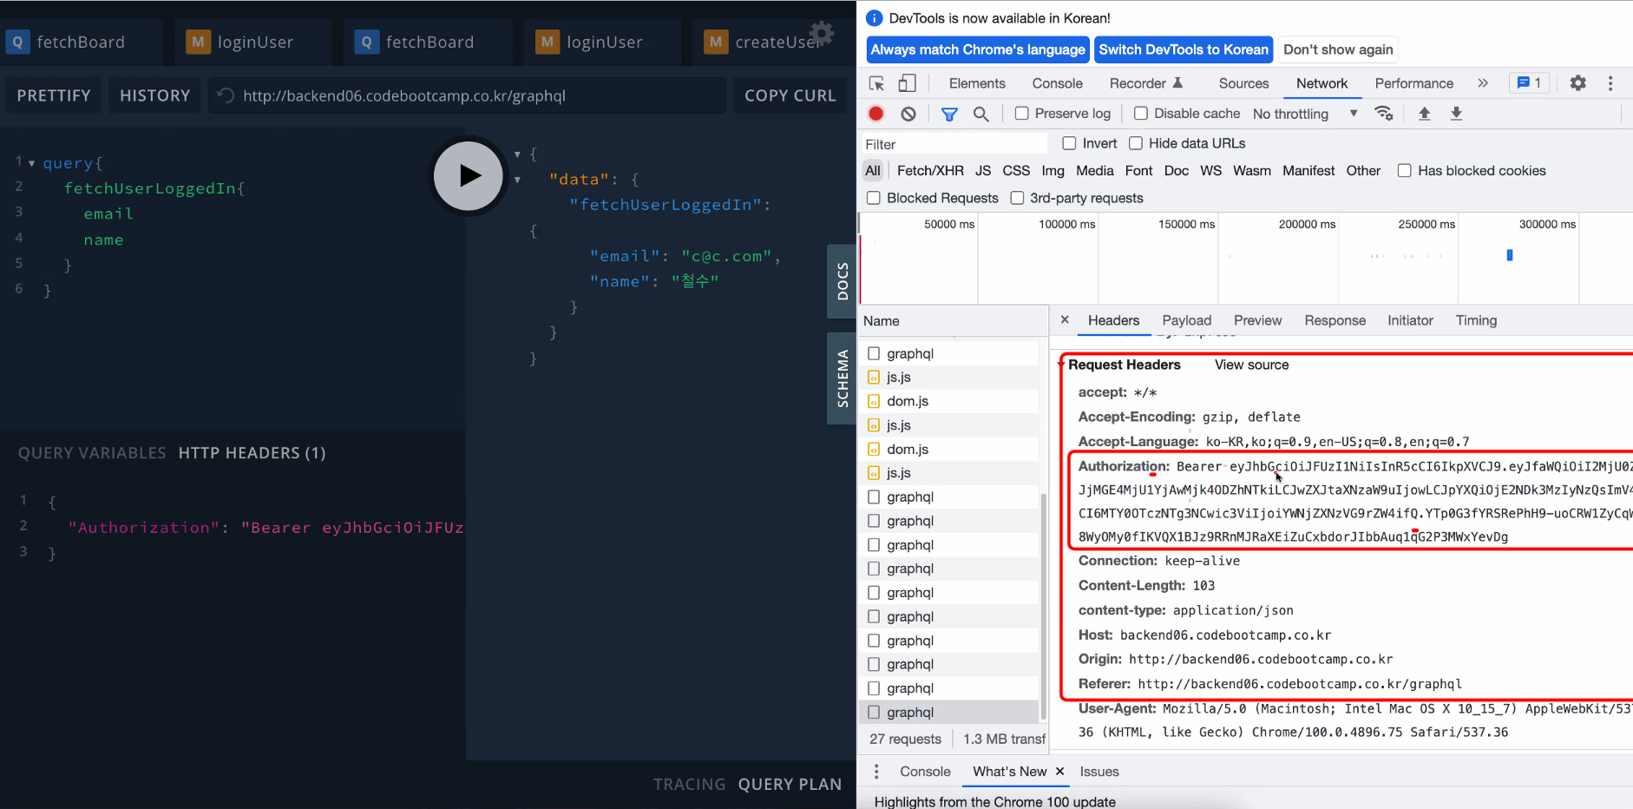This screenshot has width=1633, height=809.
Task: Check Has blocked cookies
Action: [1405, 171]
